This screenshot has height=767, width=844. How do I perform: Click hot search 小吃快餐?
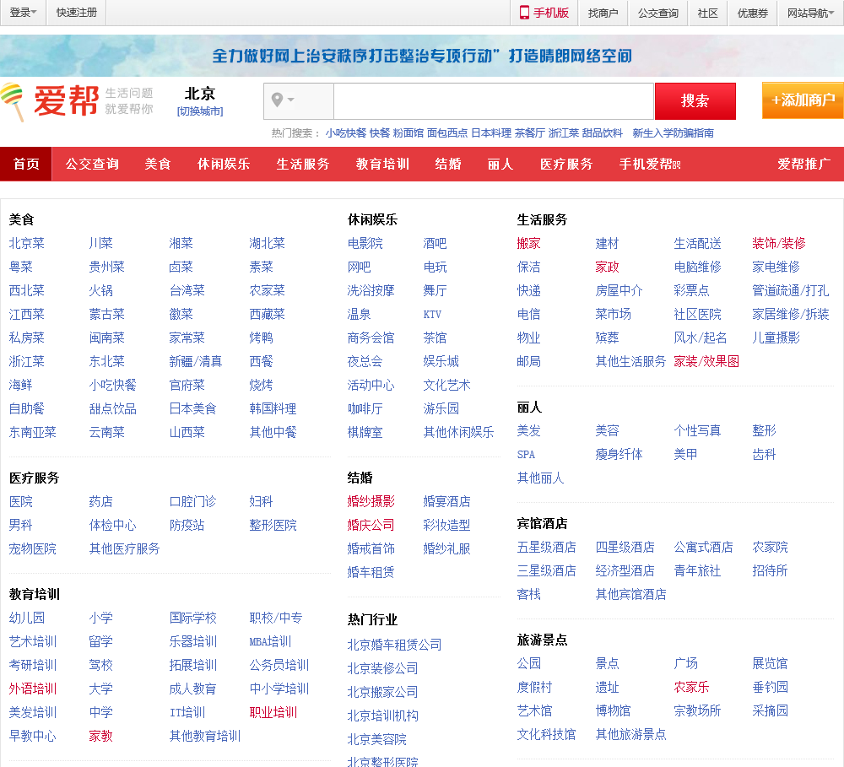coord(345,133)
